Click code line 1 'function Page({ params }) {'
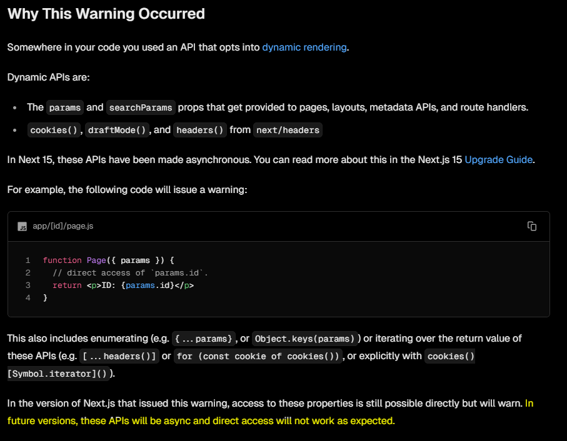This screenshot has height=441, width=567. pyautogui.click(x=109, y=260)
